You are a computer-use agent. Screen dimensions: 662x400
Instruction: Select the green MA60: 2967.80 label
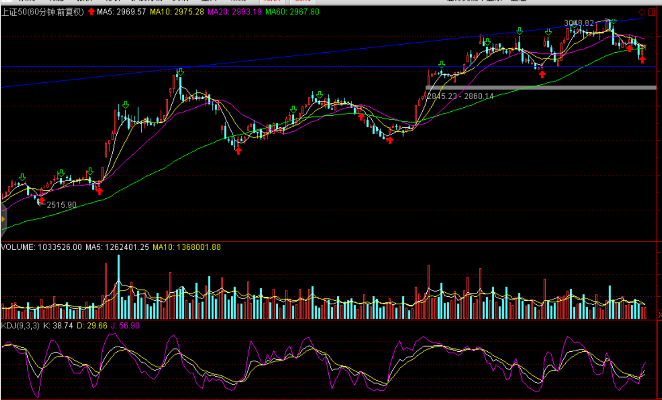[x=292, y=12]
